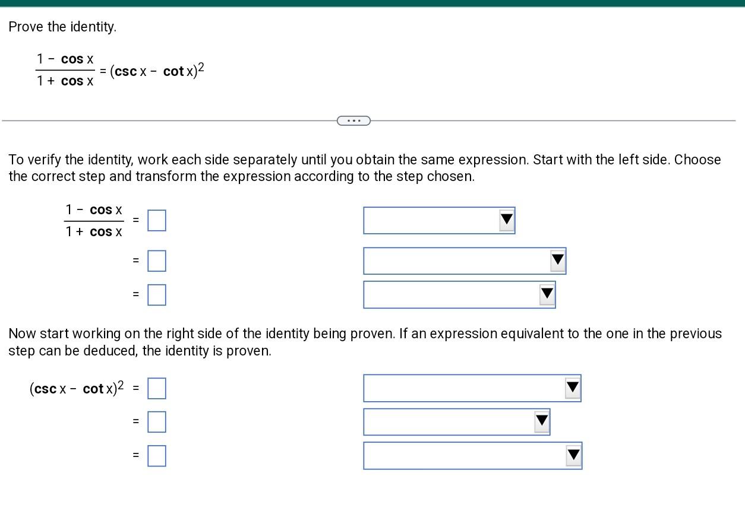Click the triangle arrow on the second left-side dropdown

point(557,261)
